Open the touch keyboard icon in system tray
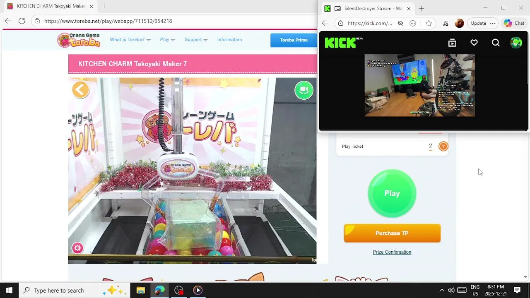530x298 pixels. 462,290
